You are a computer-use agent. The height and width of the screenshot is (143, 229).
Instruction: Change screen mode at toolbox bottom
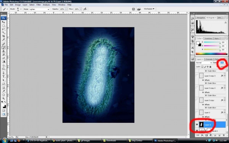coord(3,114)
